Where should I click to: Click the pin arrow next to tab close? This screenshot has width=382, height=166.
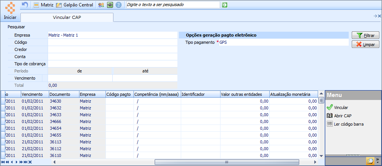click(375, 16)
